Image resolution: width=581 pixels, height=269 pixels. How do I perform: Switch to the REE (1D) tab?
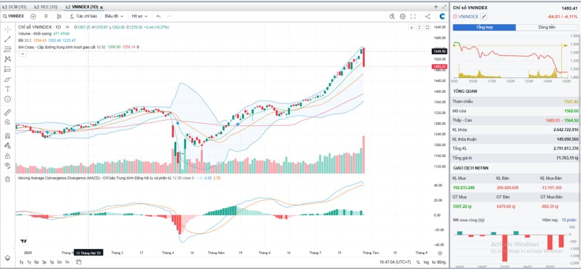point(46,7)
